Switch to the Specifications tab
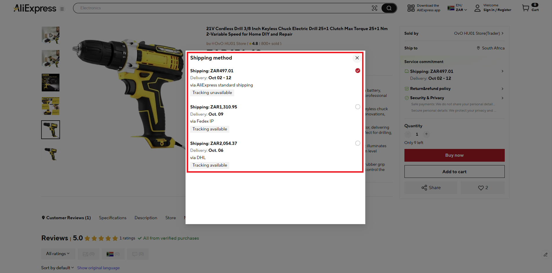 click(112, 218)
